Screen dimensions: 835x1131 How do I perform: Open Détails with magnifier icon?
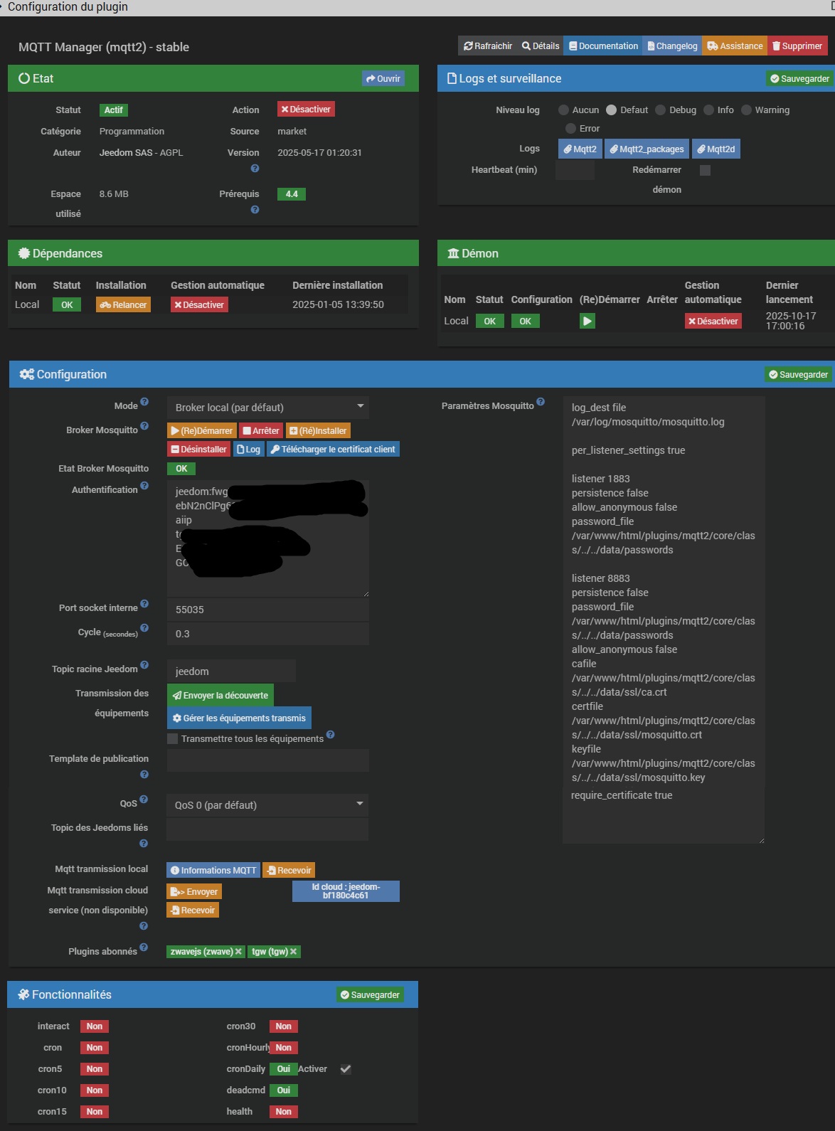click(541, 46)
